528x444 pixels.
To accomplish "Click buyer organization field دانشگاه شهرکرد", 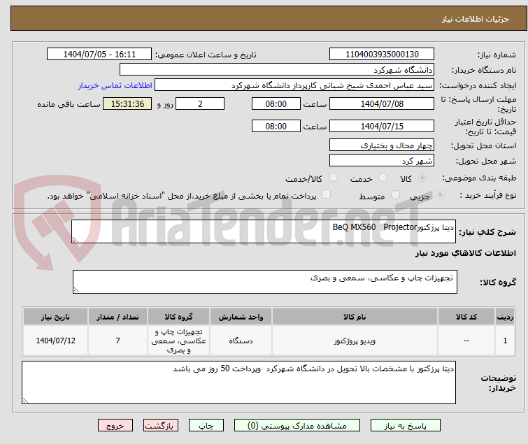I will (x=277, y=70).
